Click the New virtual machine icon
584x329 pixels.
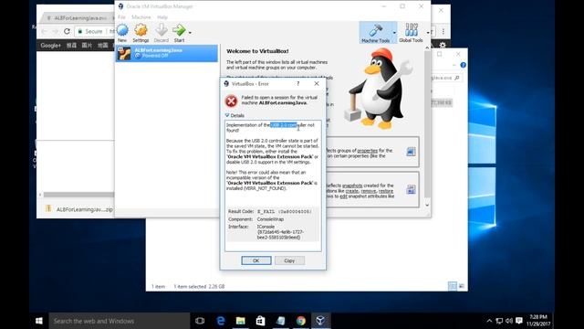coord(122,33)
